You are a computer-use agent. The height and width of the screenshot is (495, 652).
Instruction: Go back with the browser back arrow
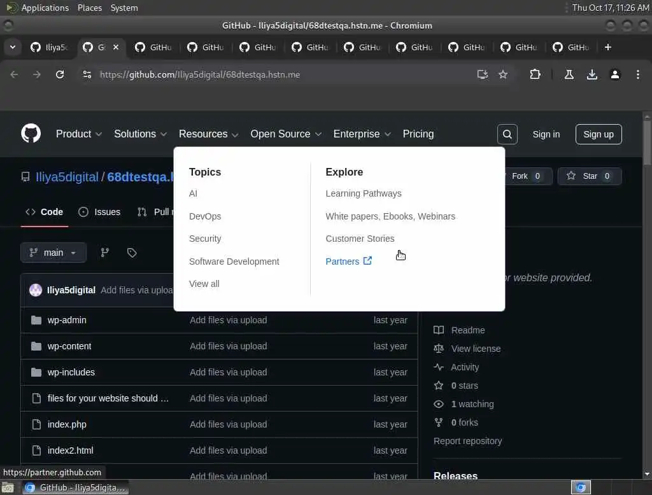tap(14, 74)
